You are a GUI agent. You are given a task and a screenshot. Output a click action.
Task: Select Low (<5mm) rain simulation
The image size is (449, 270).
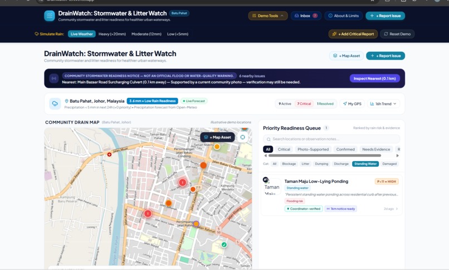coord(178,34)
